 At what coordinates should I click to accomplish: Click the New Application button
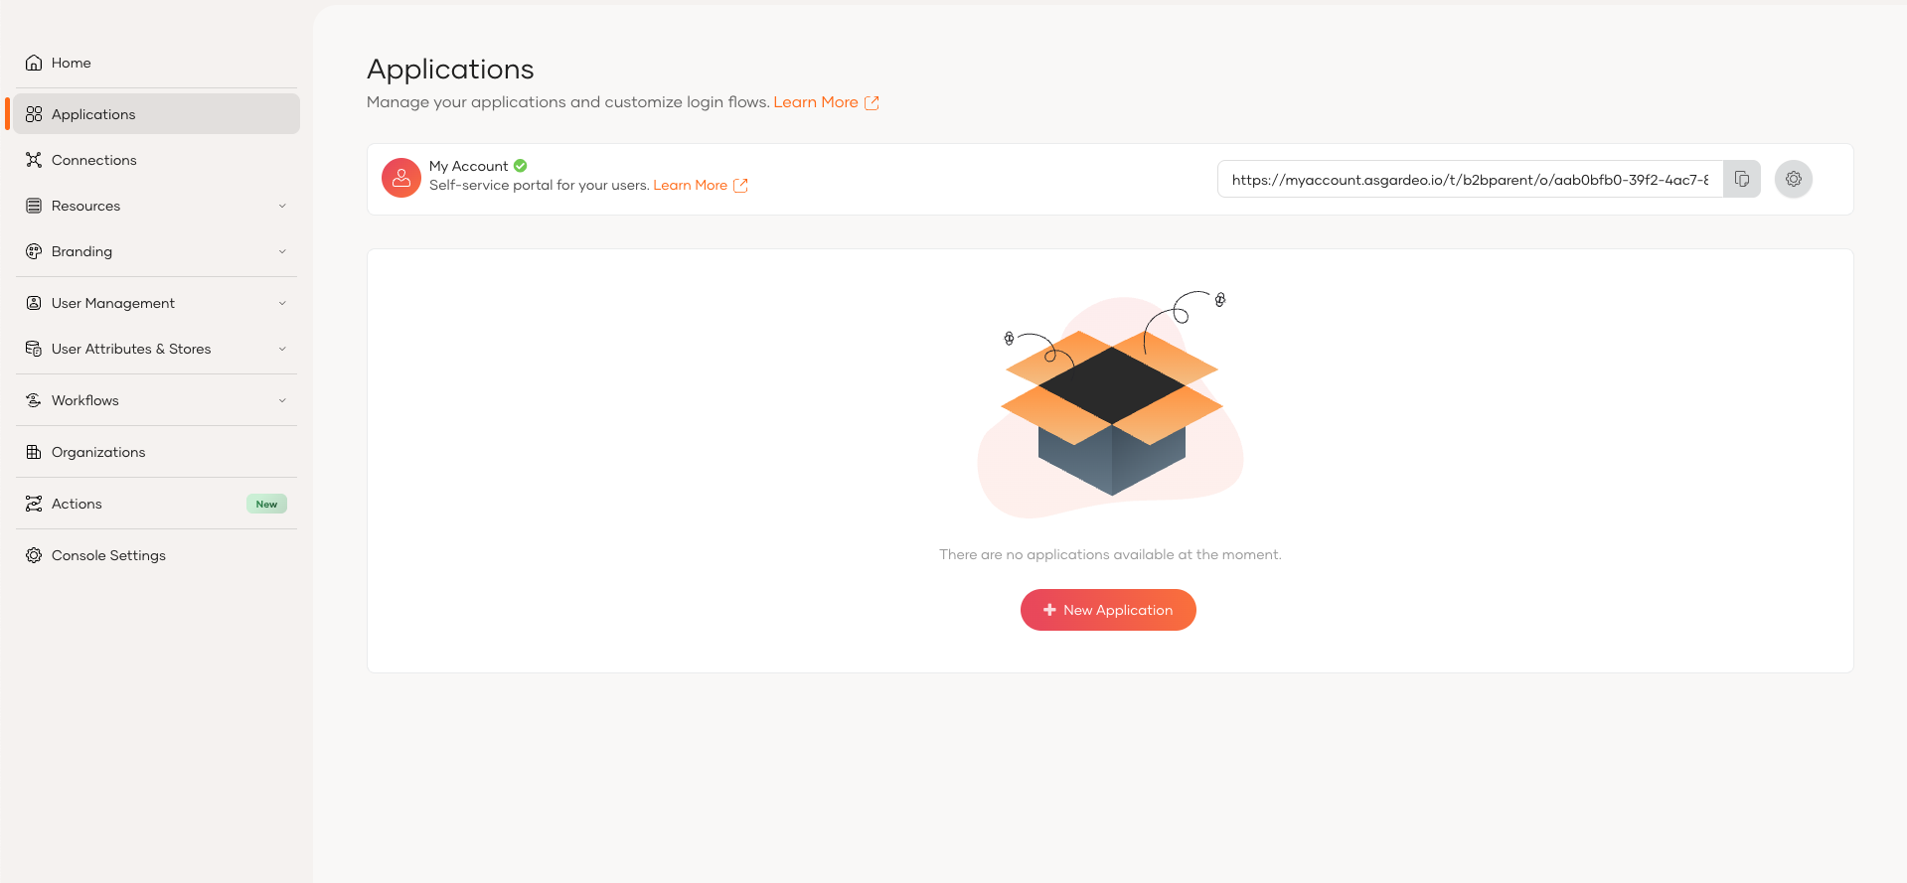[1108, 610]
